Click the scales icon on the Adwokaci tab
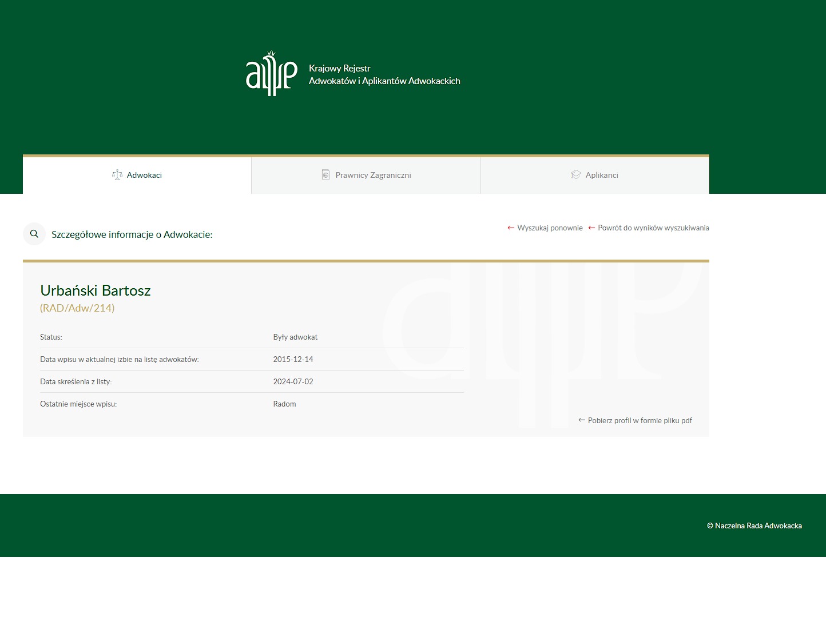The height and width of the screenshot is (621, 826). pos(118,175)
